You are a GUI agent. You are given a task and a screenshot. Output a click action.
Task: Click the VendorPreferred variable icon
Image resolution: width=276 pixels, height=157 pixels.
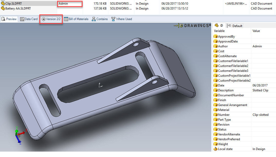[216, 139]
